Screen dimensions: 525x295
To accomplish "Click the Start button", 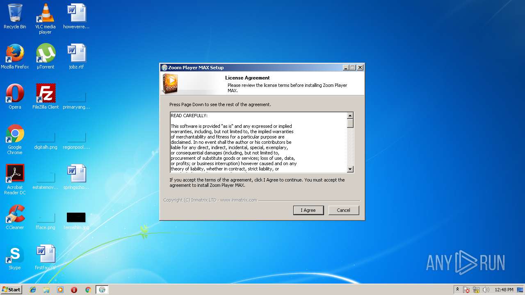I will click(11, 290).
